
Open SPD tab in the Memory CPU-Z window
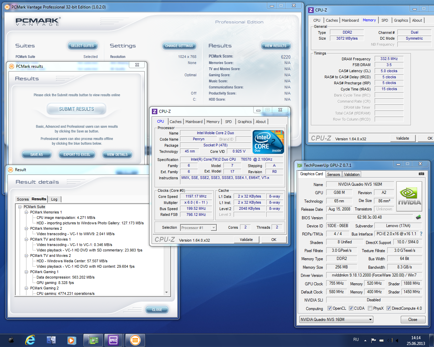384,20
